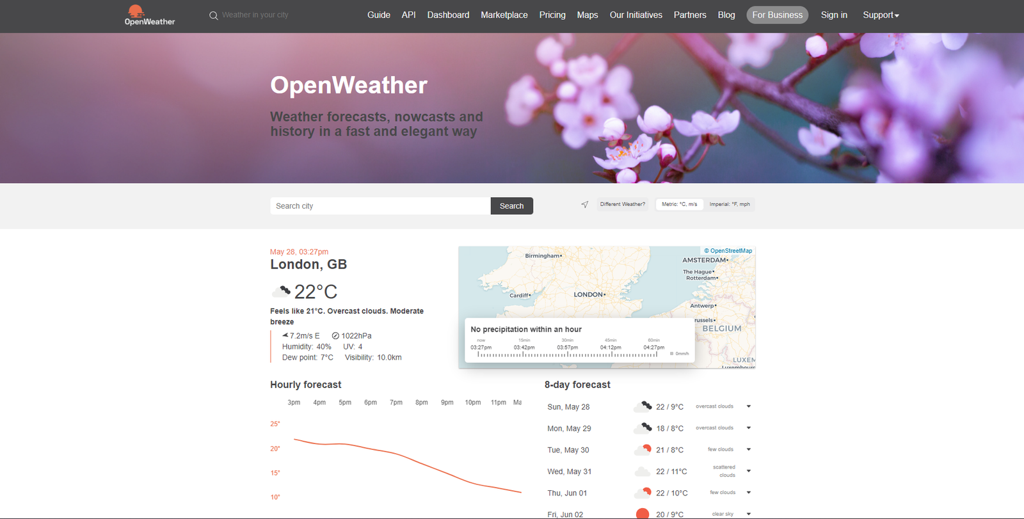Screen dimensions: 1024x519
Task: Click the cloud icon for Wed, May 31
Action: click(643, 472)
